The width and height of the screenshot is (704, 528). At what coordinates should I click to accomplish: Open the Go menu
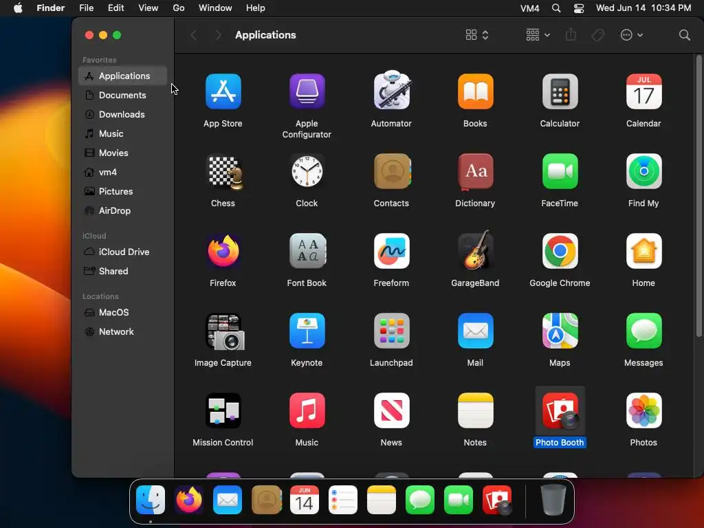pyautogui.click(x=179, y=8)
